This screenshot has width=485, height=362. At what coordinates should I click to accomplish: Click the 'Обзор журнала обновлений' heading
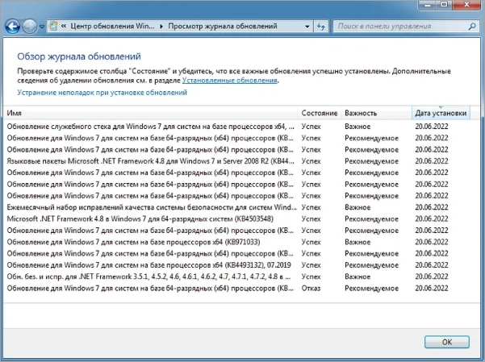(79, 56)
